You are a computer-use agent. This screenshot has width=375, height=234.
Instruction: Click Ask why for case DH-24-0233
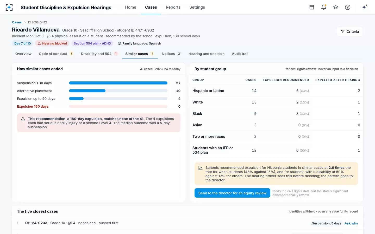pos(351,223)
